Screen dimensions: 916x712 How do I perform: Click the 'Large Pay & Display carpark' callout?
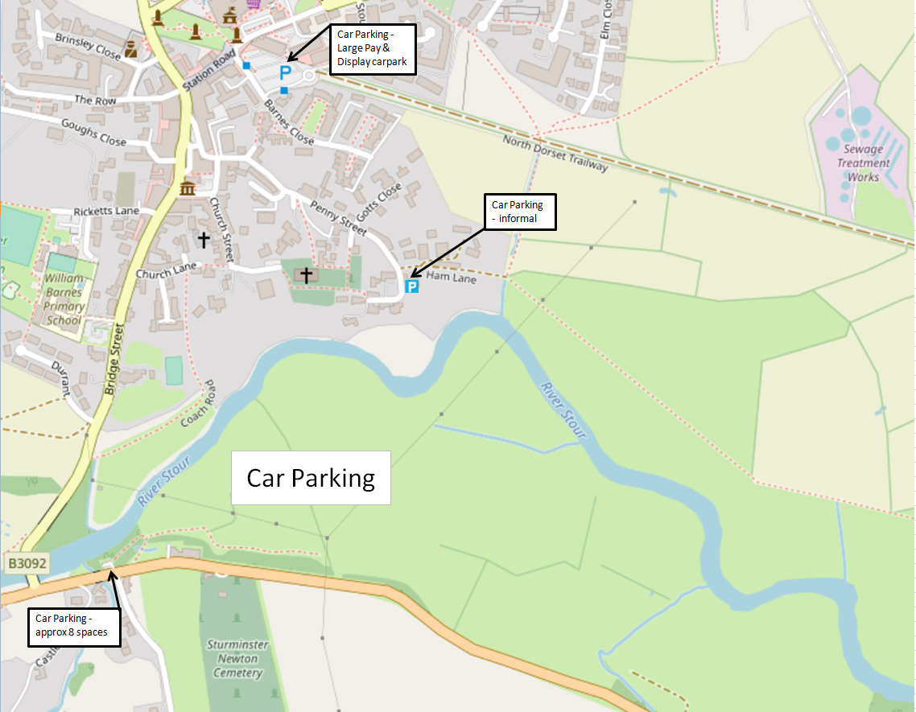click(373, 49)
